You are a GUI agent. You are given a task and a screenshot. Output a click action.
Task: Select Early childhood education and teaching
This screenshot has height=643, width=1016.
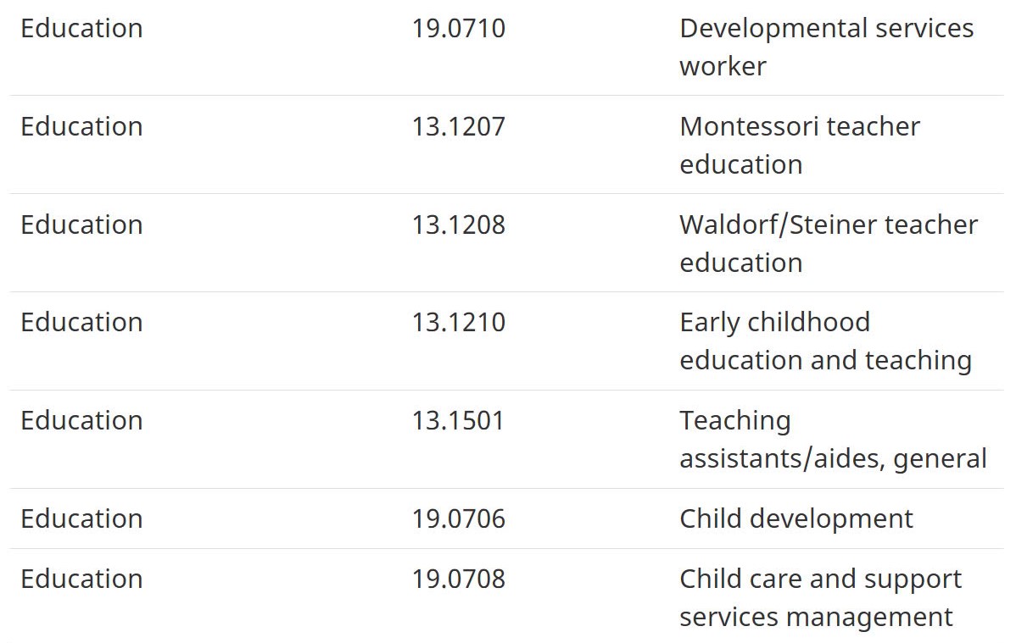tap(825, 341)
